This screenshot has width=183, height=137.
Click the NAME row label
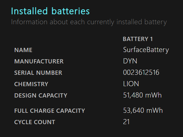(x=23, y=50)
